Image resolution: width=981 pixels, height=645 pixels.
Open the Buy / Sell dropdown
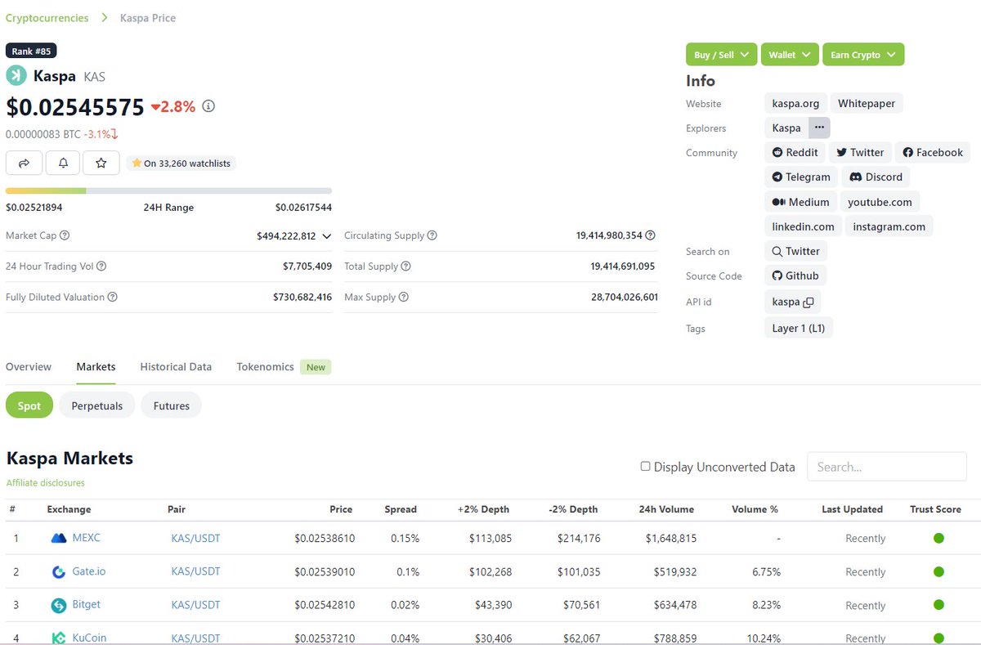click(721, 55)
